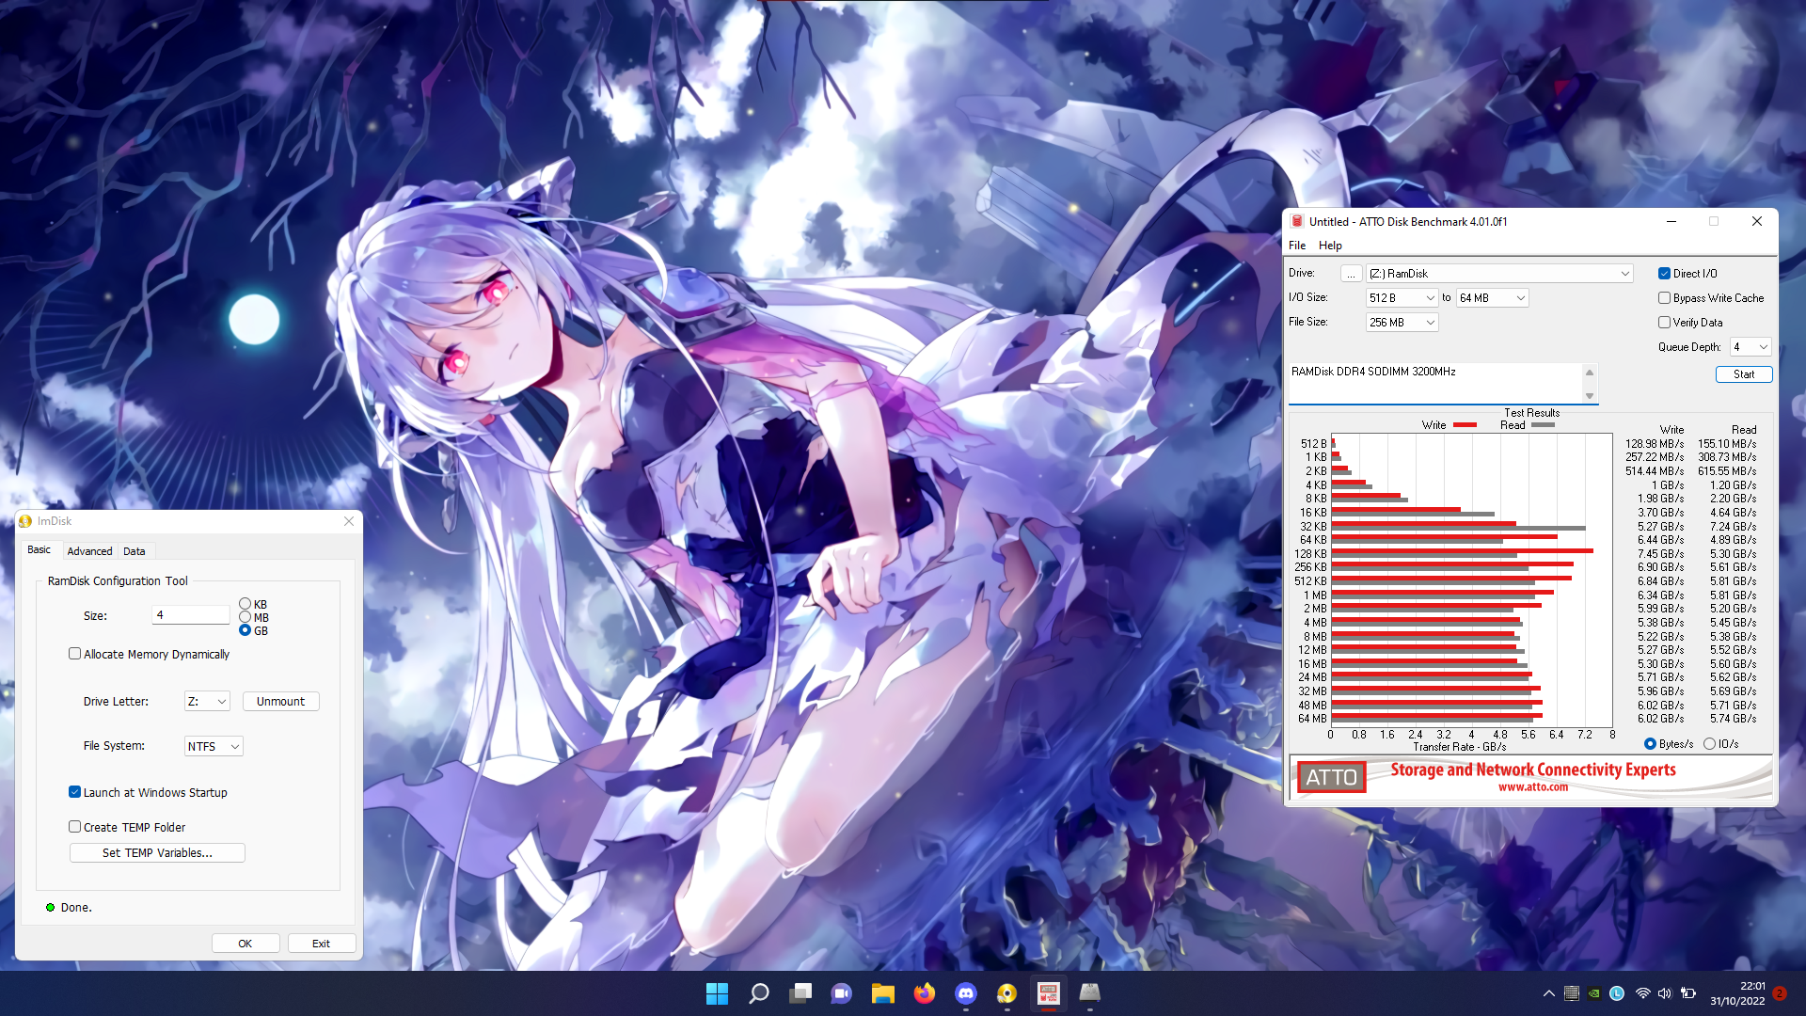Select the ATTO Disk Benchmark taskbar icon
This screenshot has height=1016, width=1806.
coord(1049,993)
